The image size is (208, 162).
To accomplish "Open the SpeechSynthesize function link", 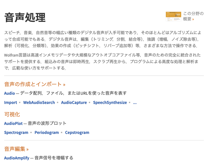I will coord(110,103).
